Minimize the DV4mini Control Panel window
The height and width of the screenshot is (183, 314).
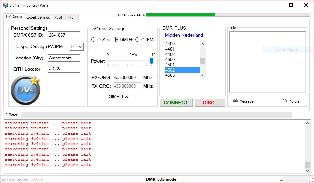click(276, 5)
